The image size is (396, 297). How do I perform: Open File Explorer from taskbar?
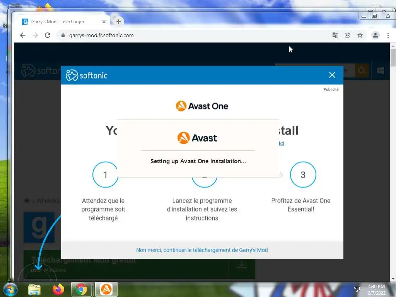pos(34,289)
